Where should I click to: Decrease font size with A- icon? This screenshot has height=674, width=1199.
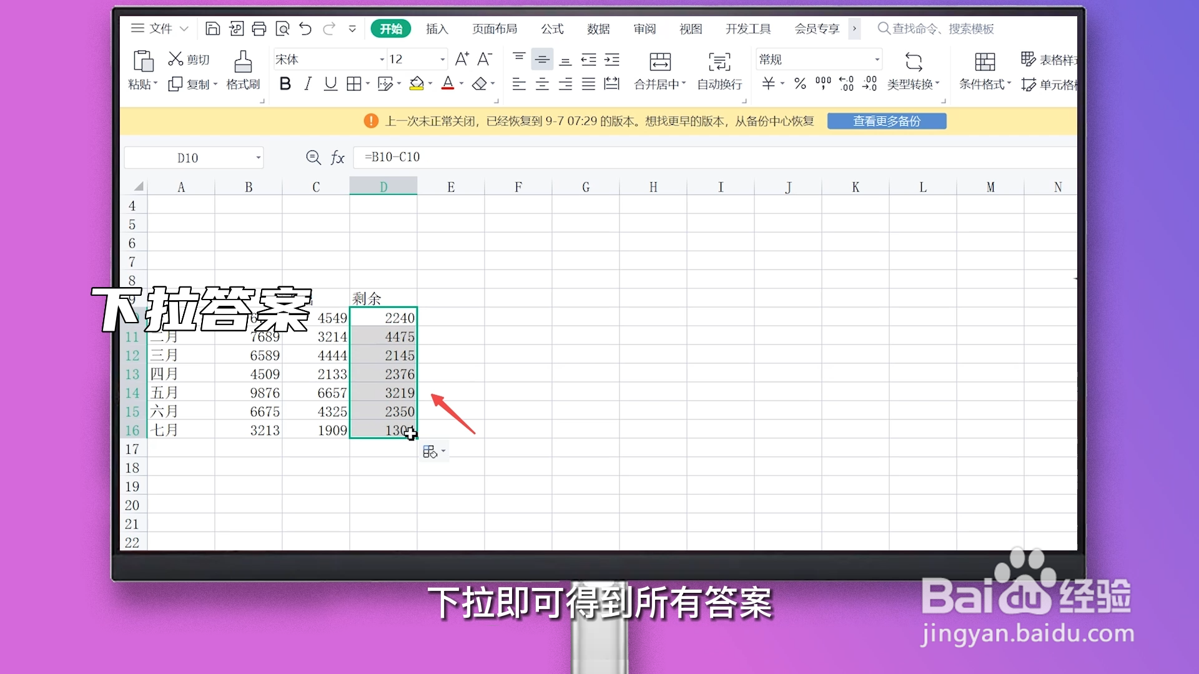(x=485, y=59)
